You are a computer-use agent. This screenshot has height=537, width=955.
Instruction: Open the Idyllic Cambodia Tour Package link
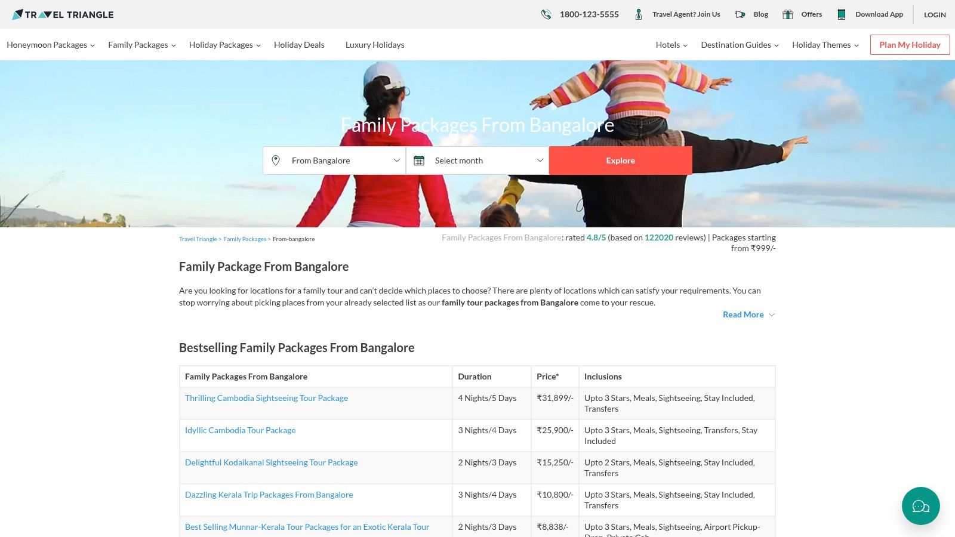(x=240, y=430)
